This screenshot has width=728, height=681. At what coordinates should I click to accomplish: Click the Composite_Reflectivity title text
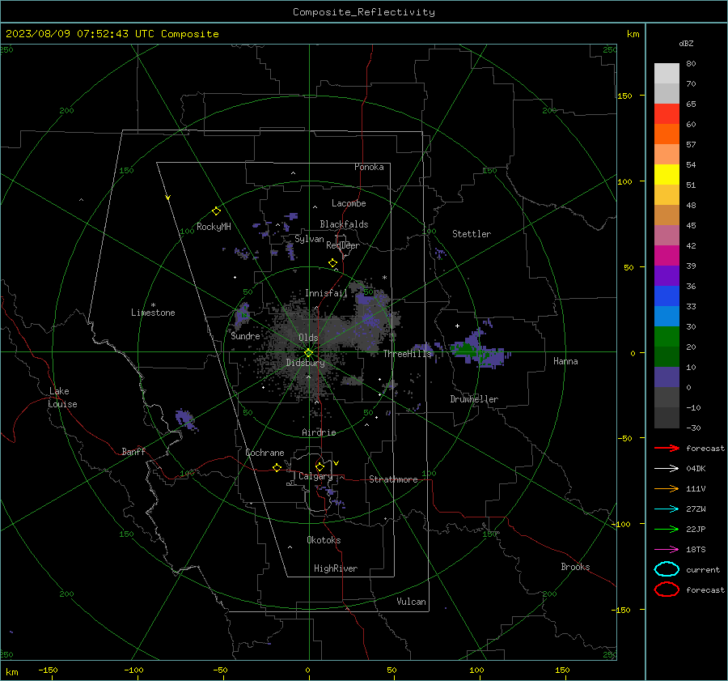[364, 12]
